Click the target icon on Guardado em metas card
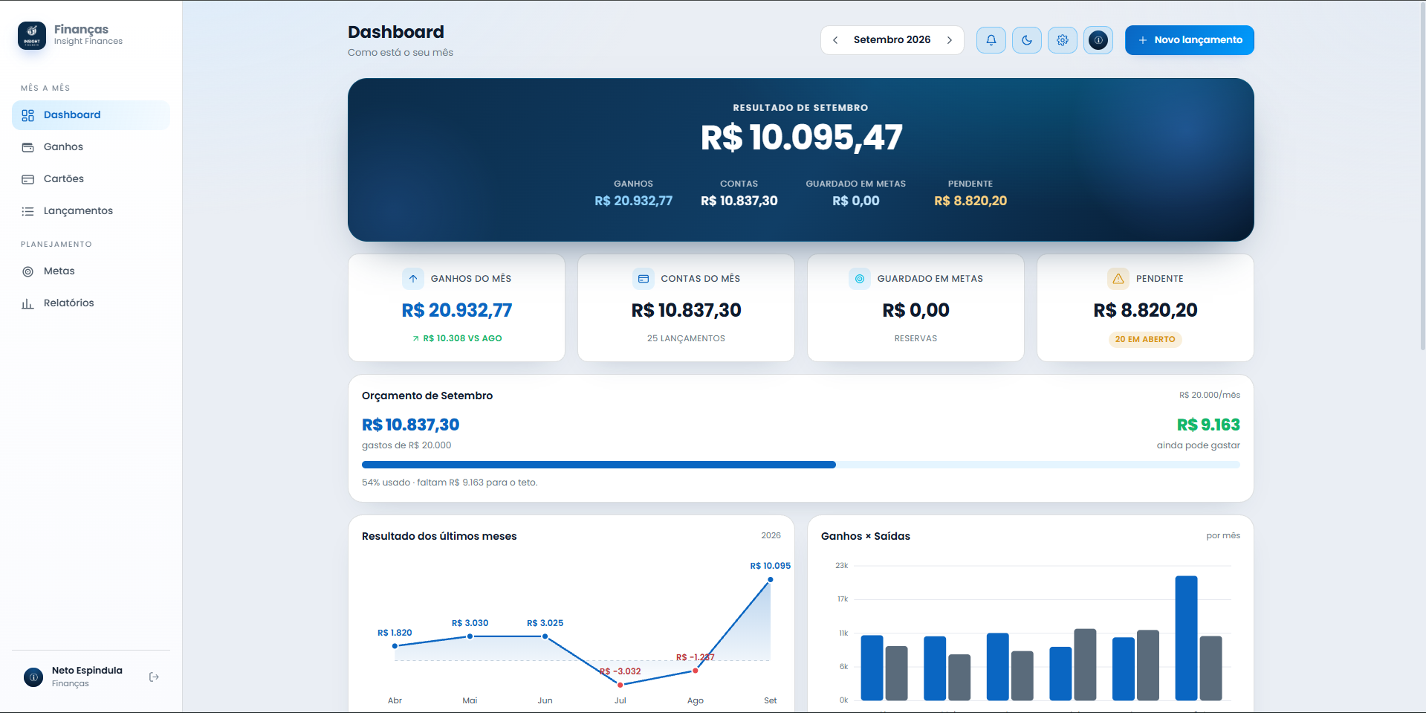 point(860,279)
